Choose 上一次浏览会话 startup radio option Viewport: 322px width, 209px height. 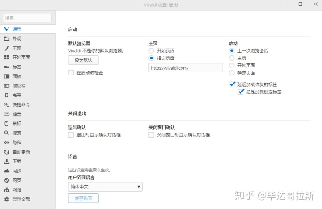click(x=232, y=50)
